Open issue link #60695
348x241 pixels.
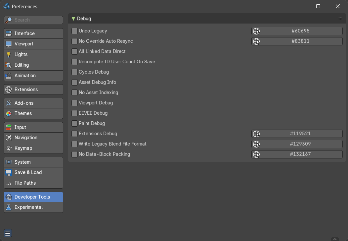[x=297, y=31]
